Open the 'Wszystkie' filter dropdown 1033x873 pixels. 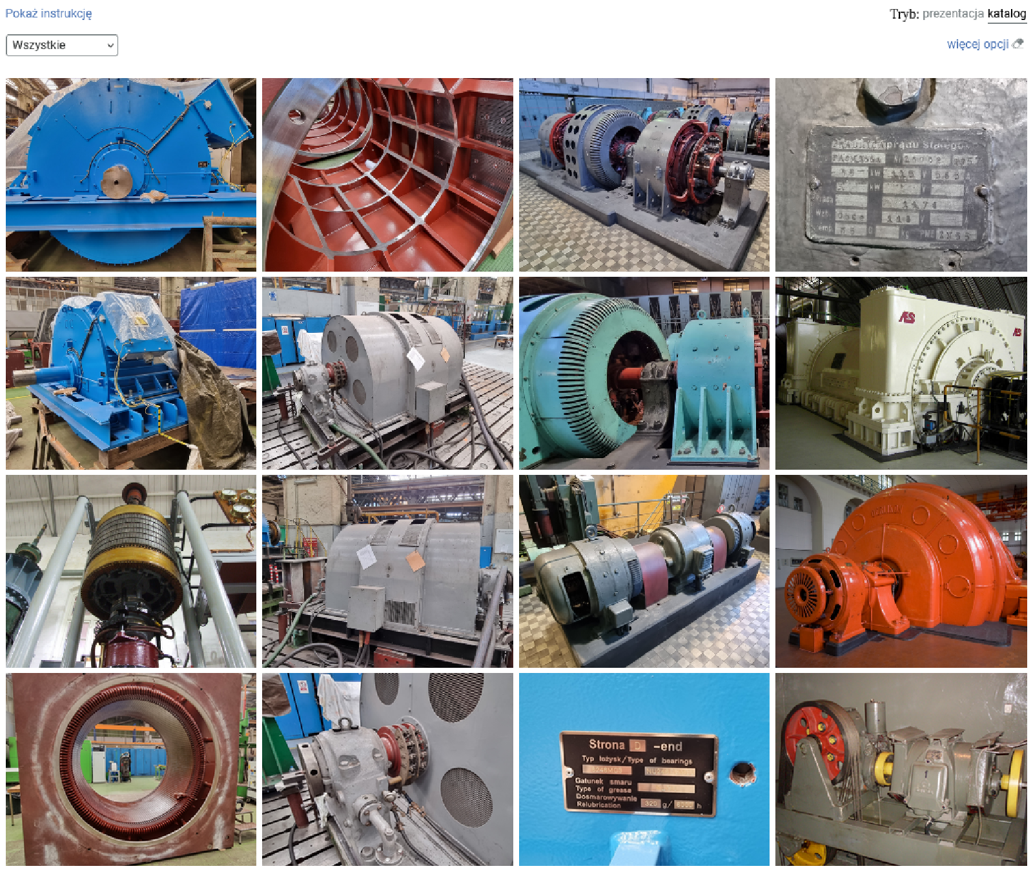tap(62, 45)
